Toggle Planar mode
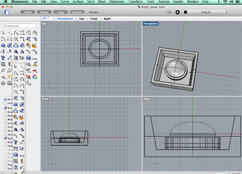242x174 pixels. 44,12
